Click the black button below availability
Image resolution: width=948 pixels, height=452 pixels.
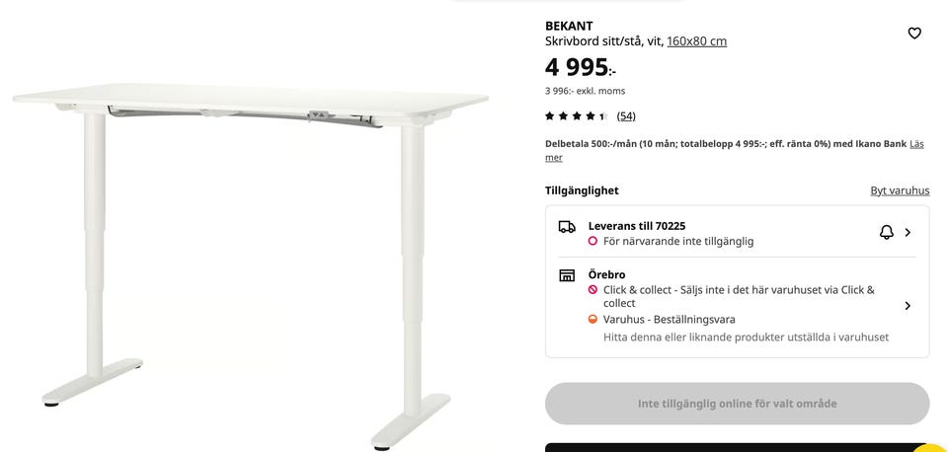(x=737, y=447)
